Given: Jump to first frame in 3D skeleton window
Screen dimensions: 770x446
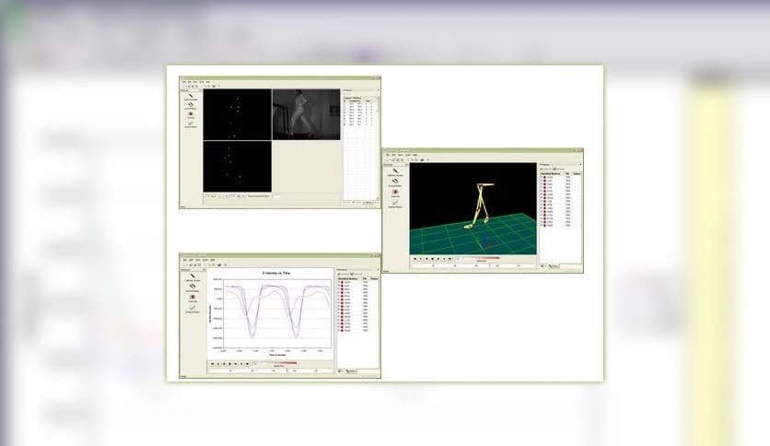Looking at the screenshot, I should (415, 259).
